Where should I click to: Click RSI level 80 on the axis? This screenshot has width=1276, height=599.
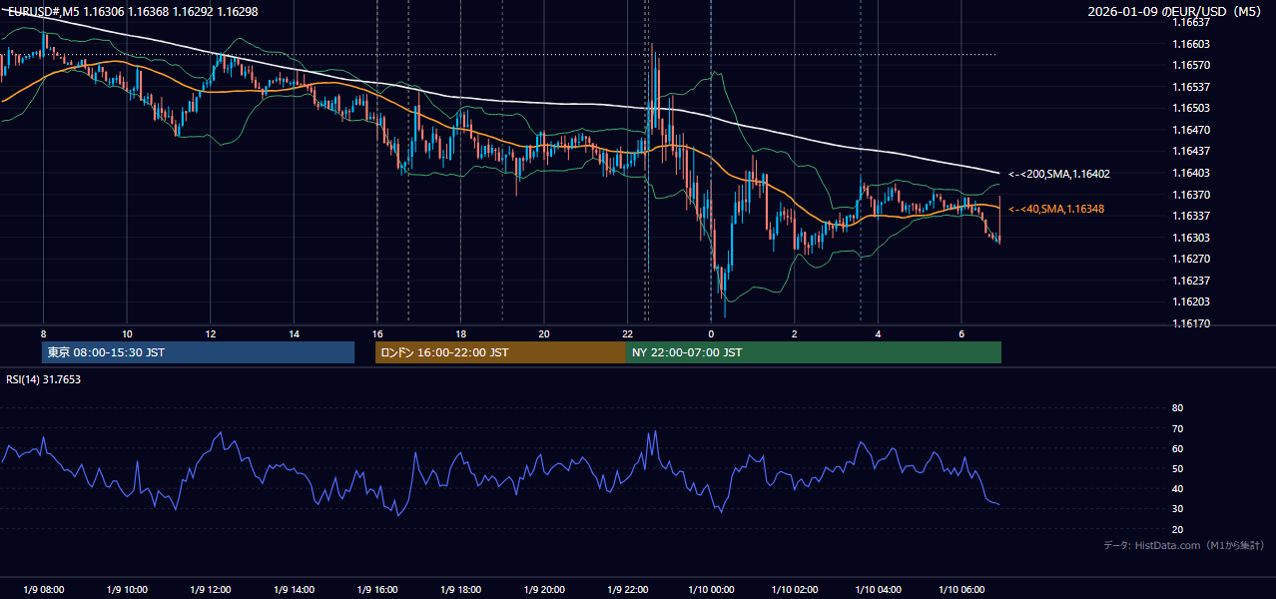(x=1177, y=408)
